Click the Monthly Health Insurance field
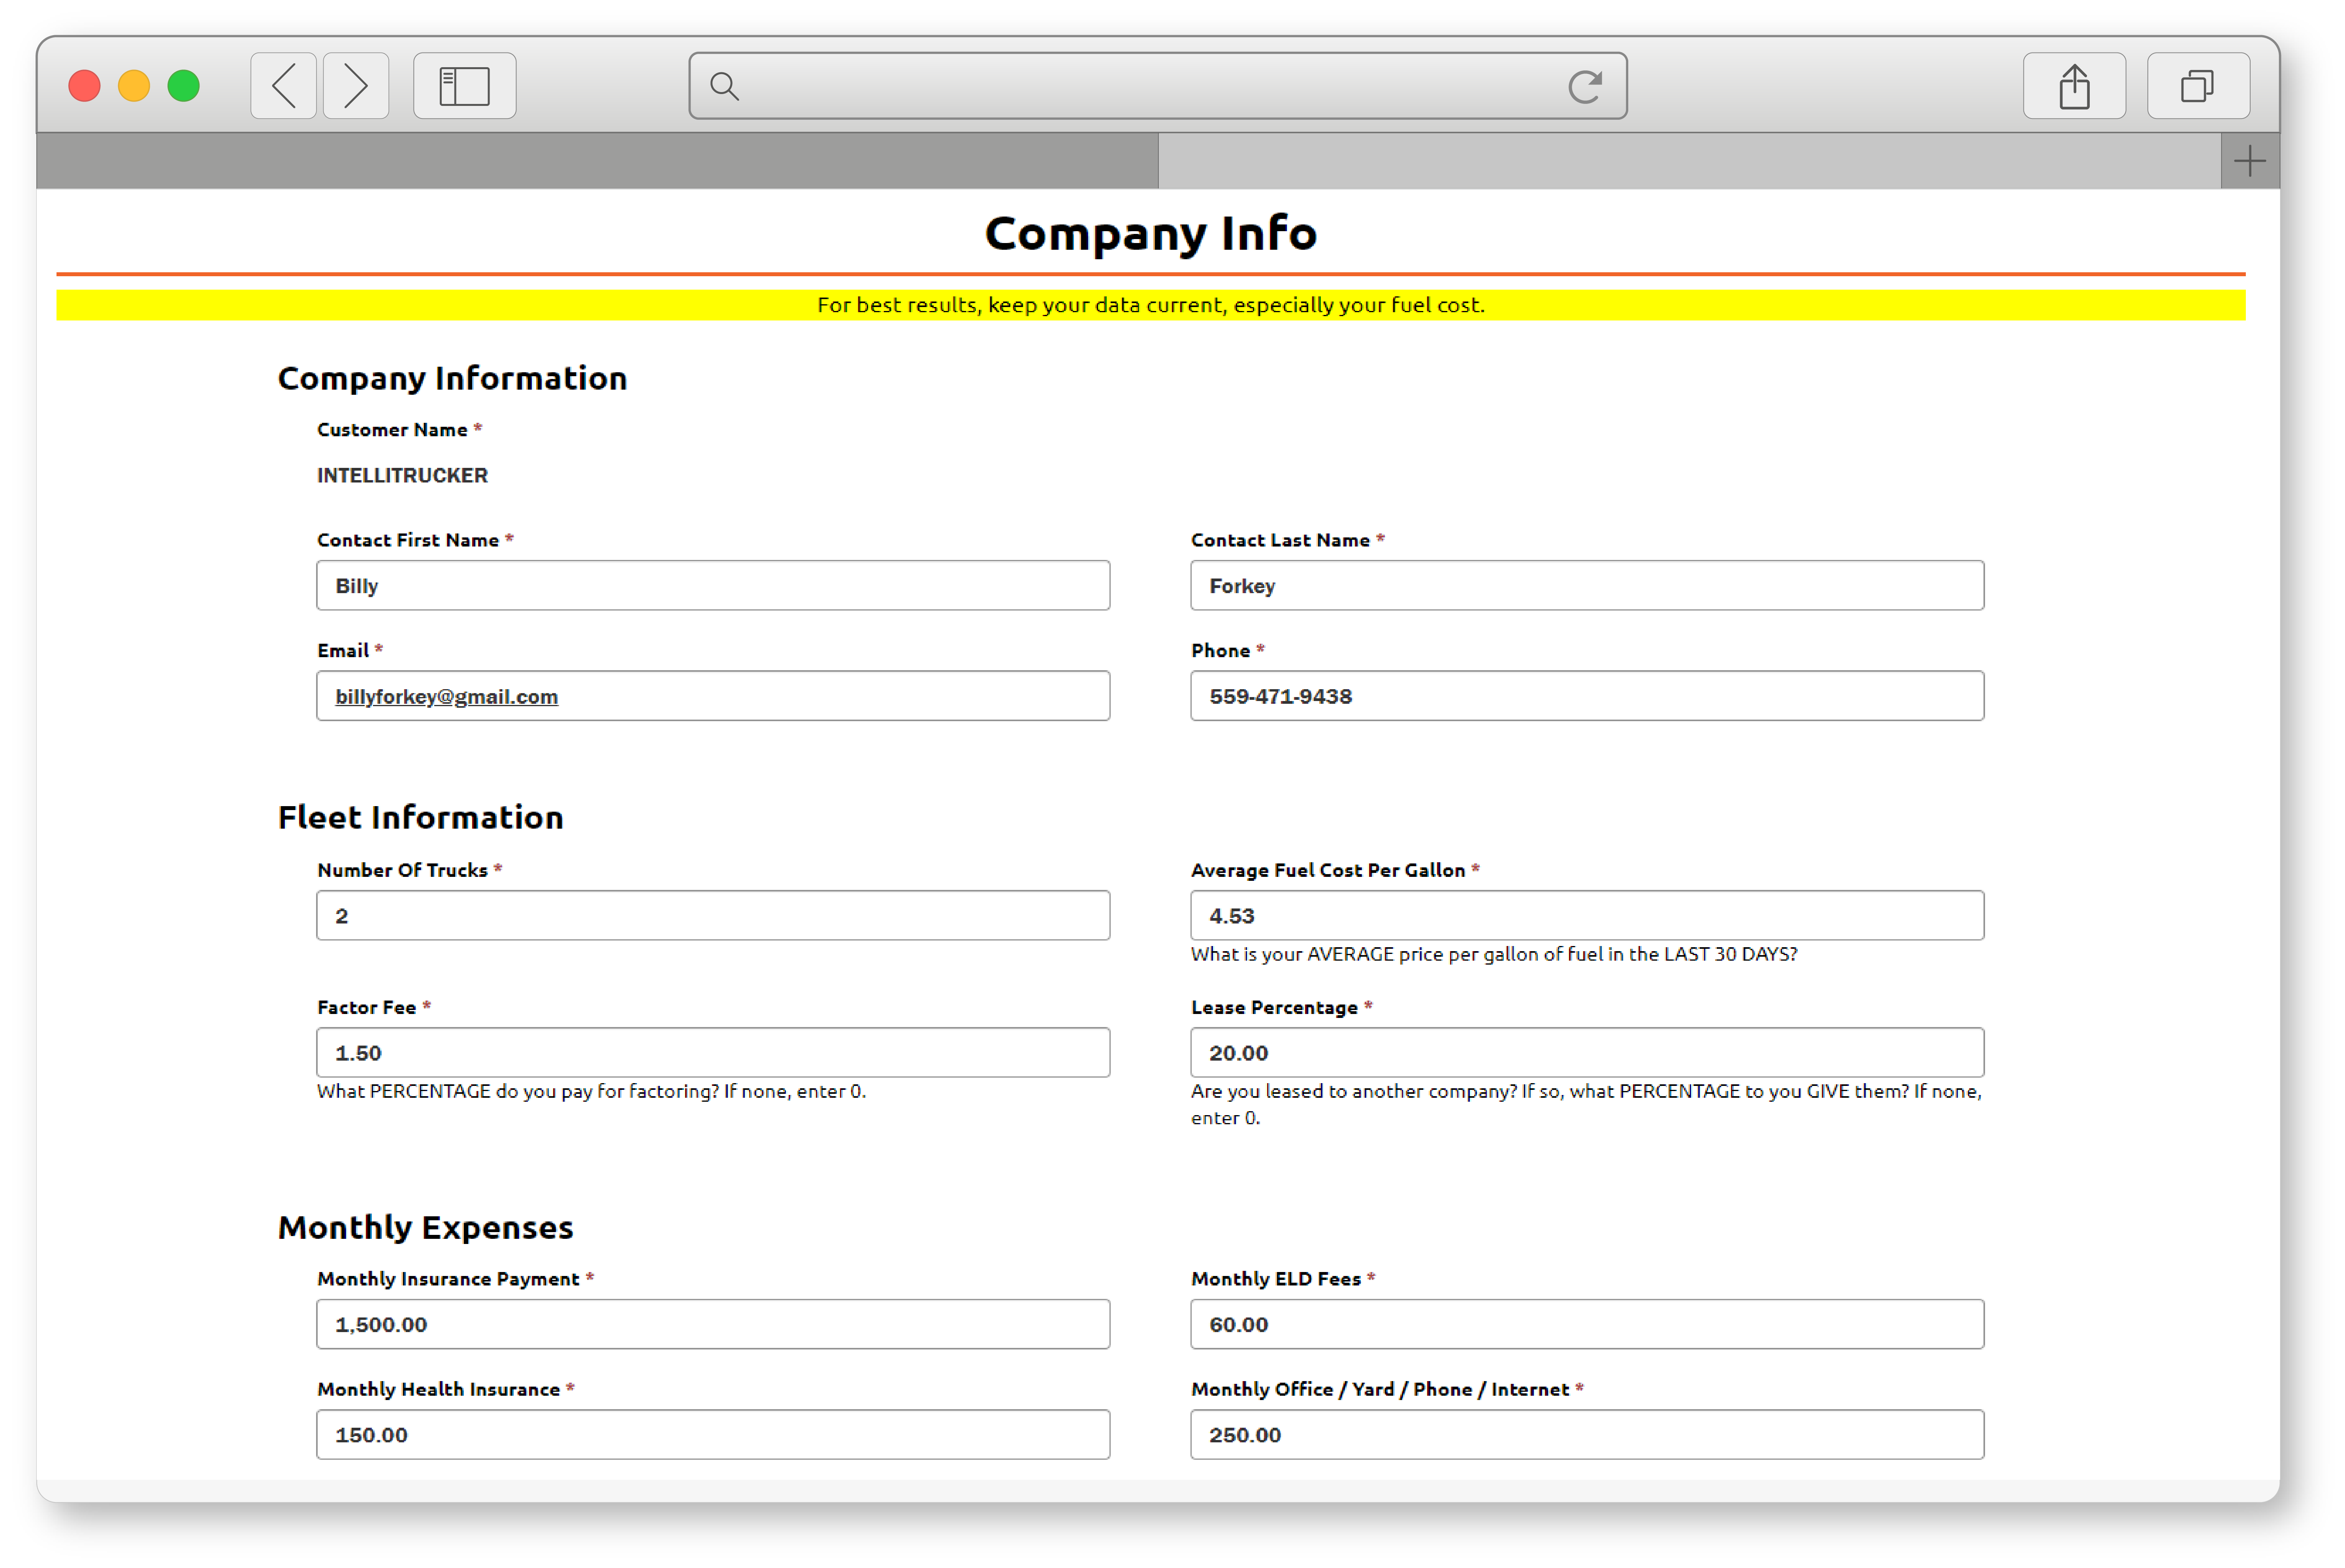This screenshot has width=2345, height=1568. (x=713, y=1434)
